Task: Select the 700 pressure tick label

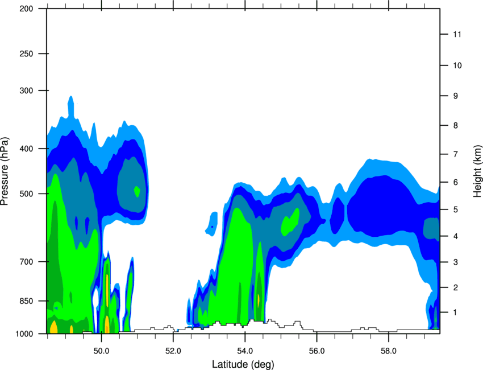Action: pyautogui.click(x=27, y=262)
